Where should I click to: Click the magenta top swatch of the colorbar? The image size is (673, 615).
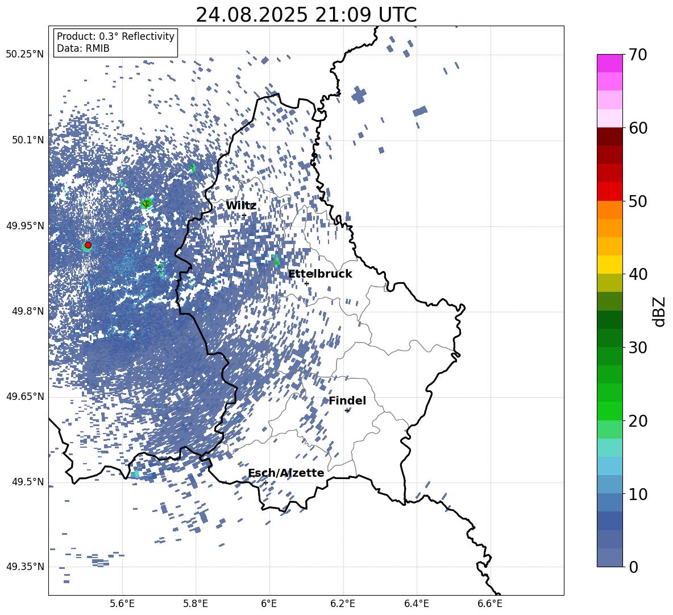pos(610,63)
